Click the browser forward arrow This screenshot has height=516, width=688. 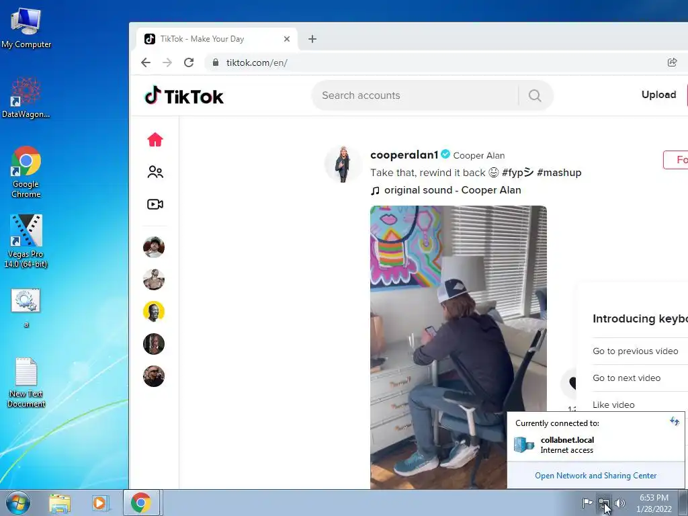point(167,62)
